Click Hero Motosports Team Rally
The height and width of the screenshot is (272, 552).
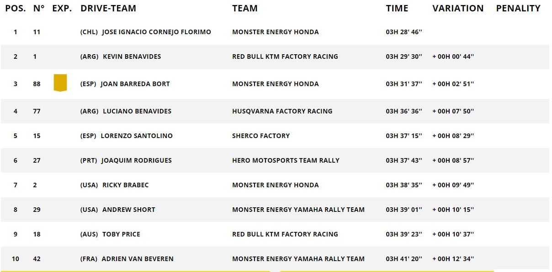click(286, 160)
